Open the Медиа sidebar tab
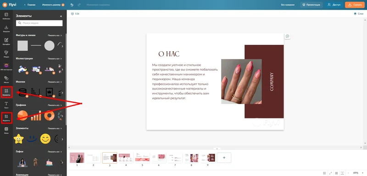 pyautogui.click(x=6, y=54)
